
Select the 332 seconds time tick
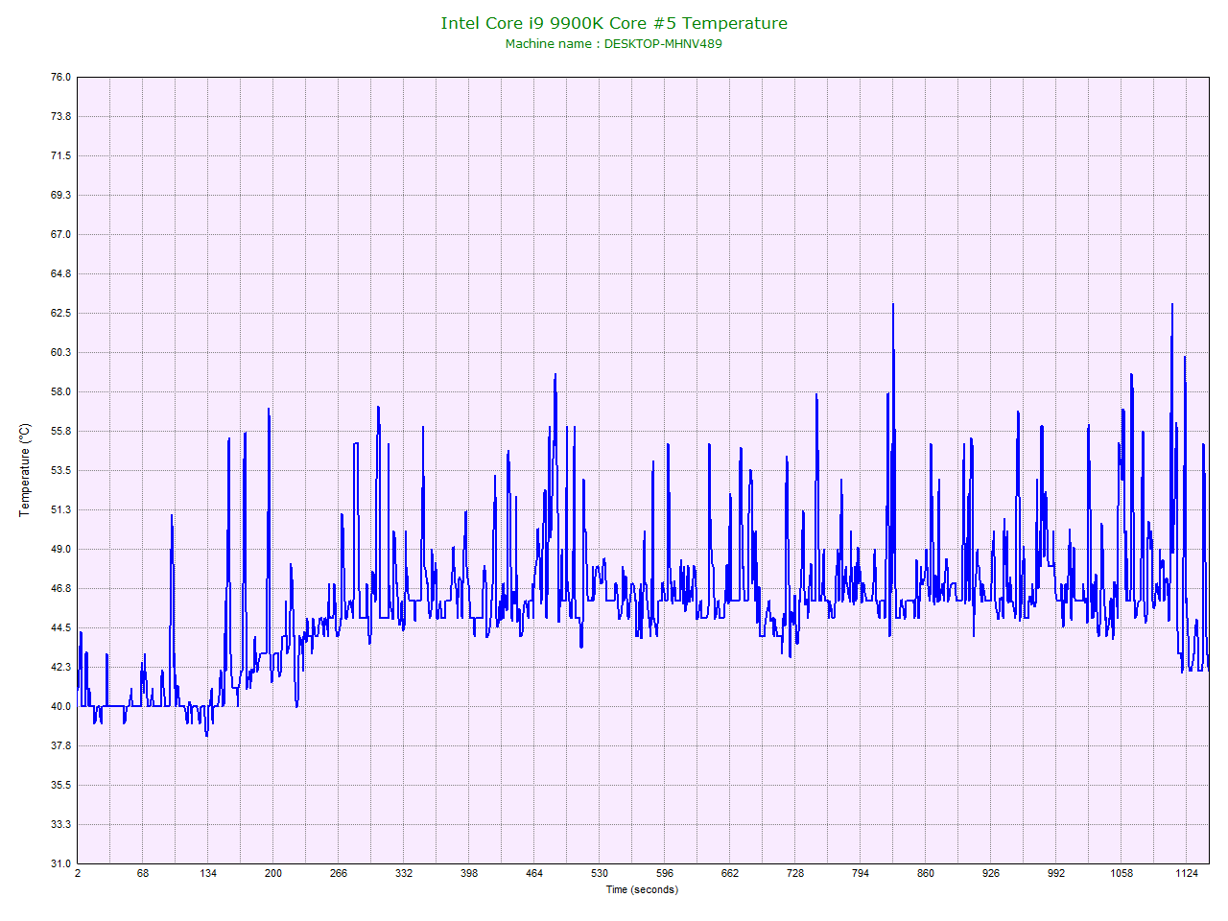404,873
